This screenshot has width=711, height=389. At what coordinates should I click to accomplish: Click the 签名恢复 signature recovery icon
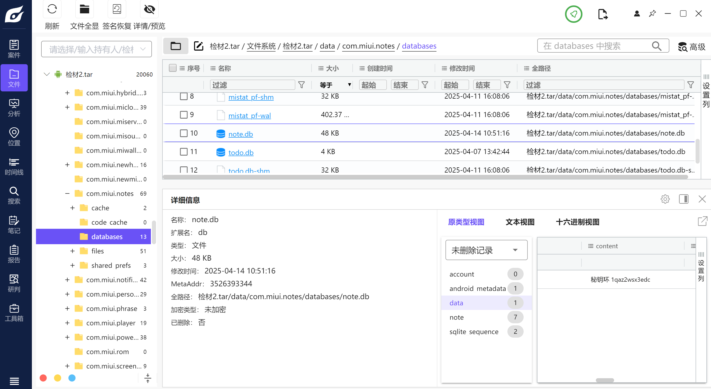pyautogui.click(x=117, y=9)
